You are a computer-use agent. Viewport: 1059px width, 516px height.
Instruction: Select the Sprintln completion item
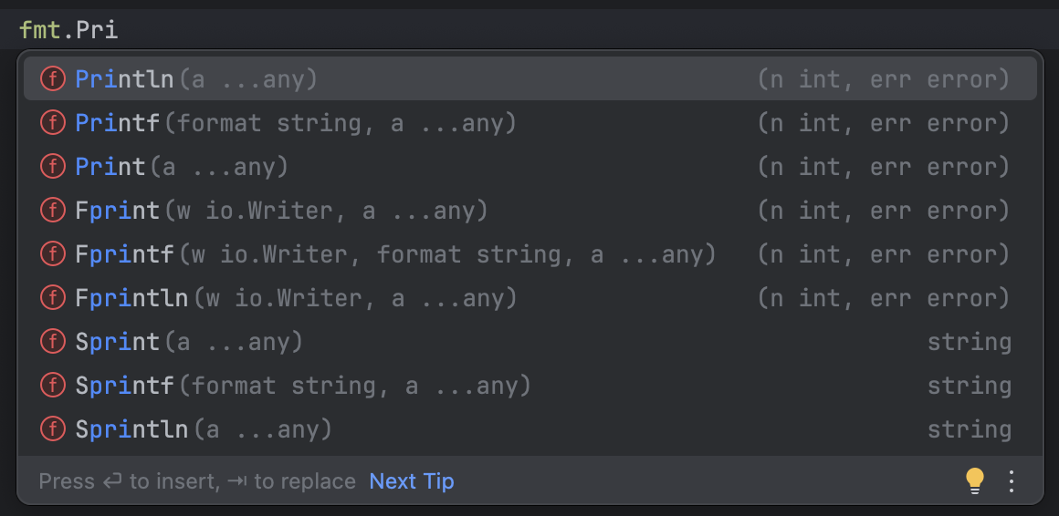click(530, 429)
